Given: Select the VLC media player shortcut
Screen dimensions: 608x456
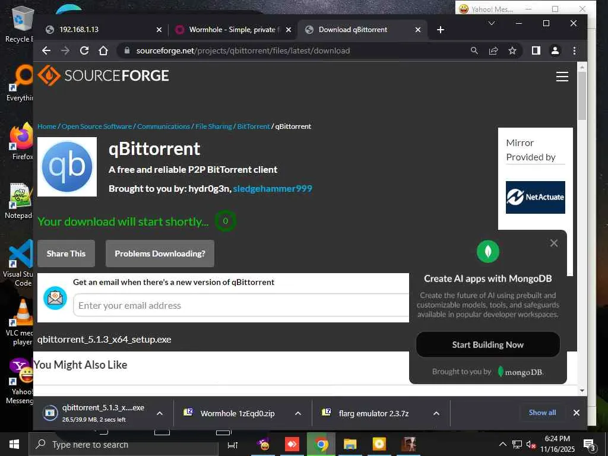Looking at the screenshot, I should (x=21, y=322).
